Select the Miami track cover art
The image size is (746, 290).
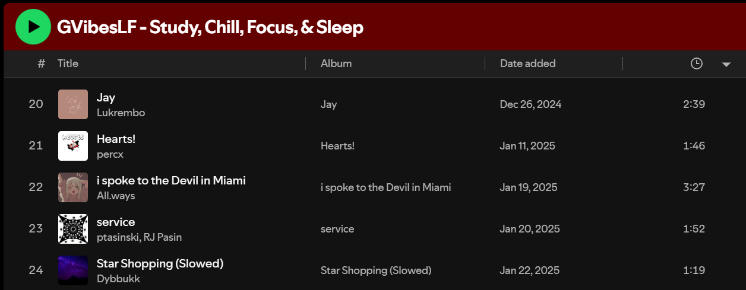pyautogui.click(x=73, y=187)
